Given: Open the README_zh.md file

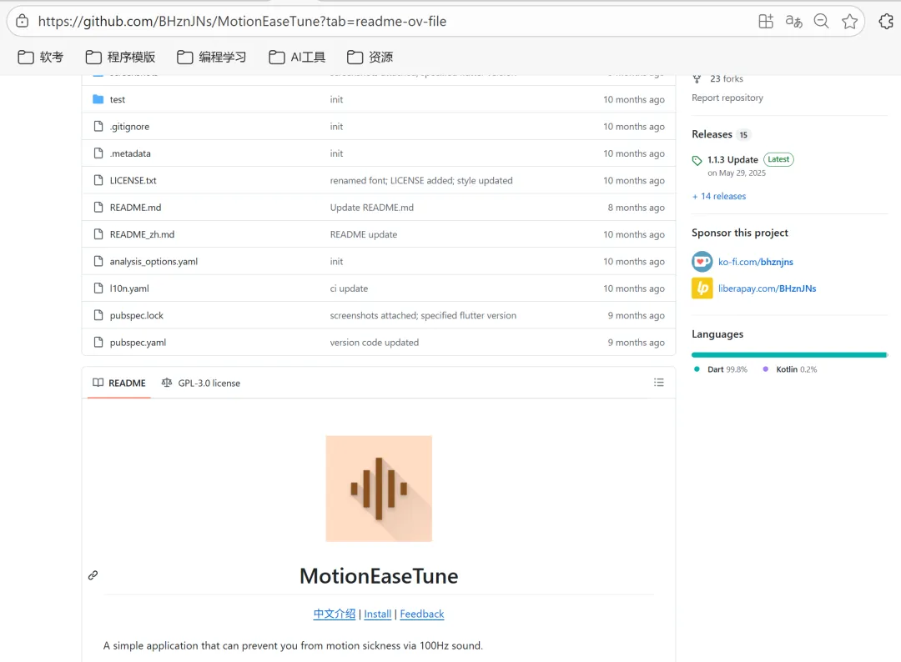Looking at the screenshot, I should click(x=142, y=234).
